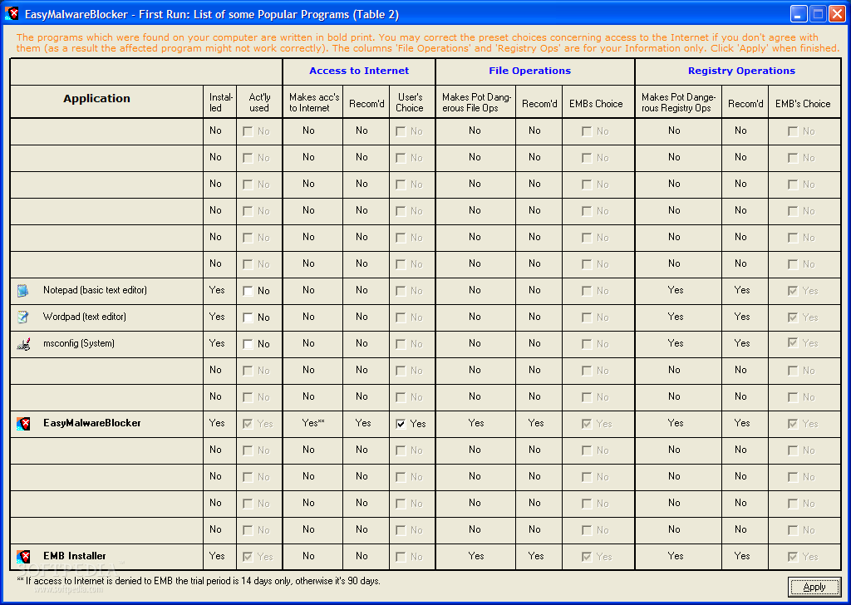The width and height of the screenshot is (851, 605).
Task: Click EMB Installer User's Choice internet checkbox
Action: 401,557
